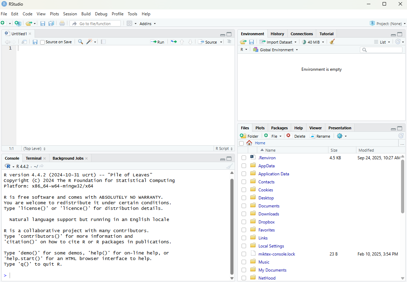Switch to the Packages tab
The image size is (407, 282).
point(279,128)
